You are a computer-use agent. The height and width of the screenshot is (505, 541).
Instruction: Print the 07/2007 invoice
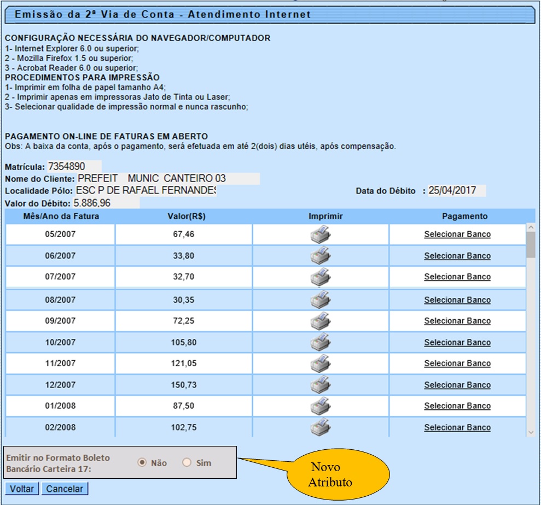point(321,277)
